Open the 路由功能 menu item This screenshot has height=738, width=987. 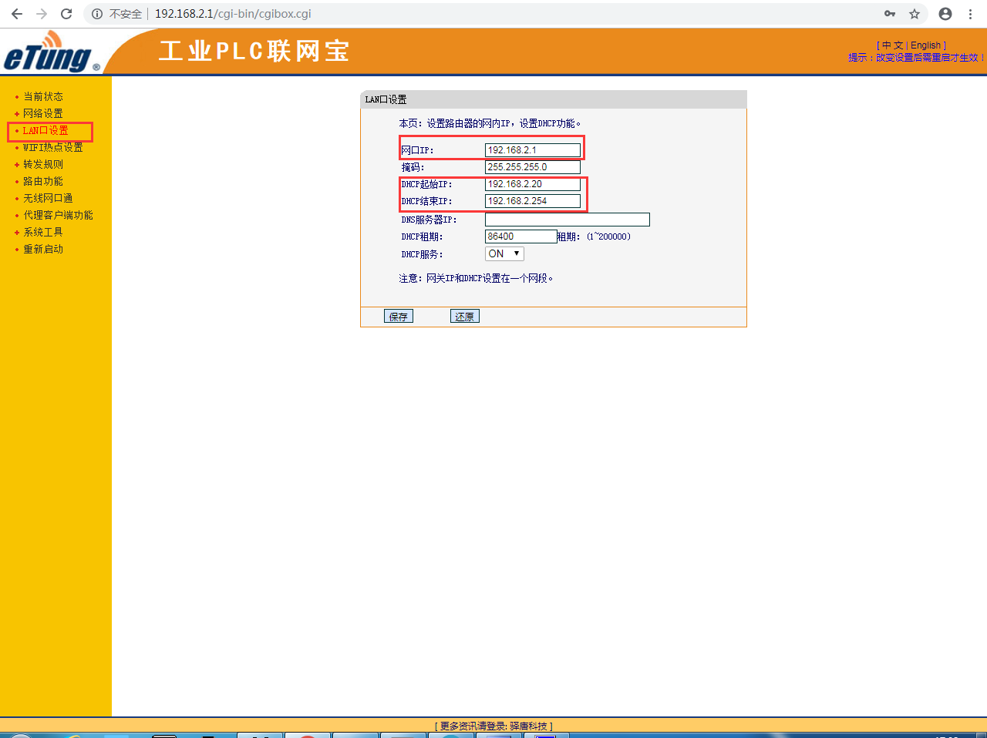(x=43, y=181)
